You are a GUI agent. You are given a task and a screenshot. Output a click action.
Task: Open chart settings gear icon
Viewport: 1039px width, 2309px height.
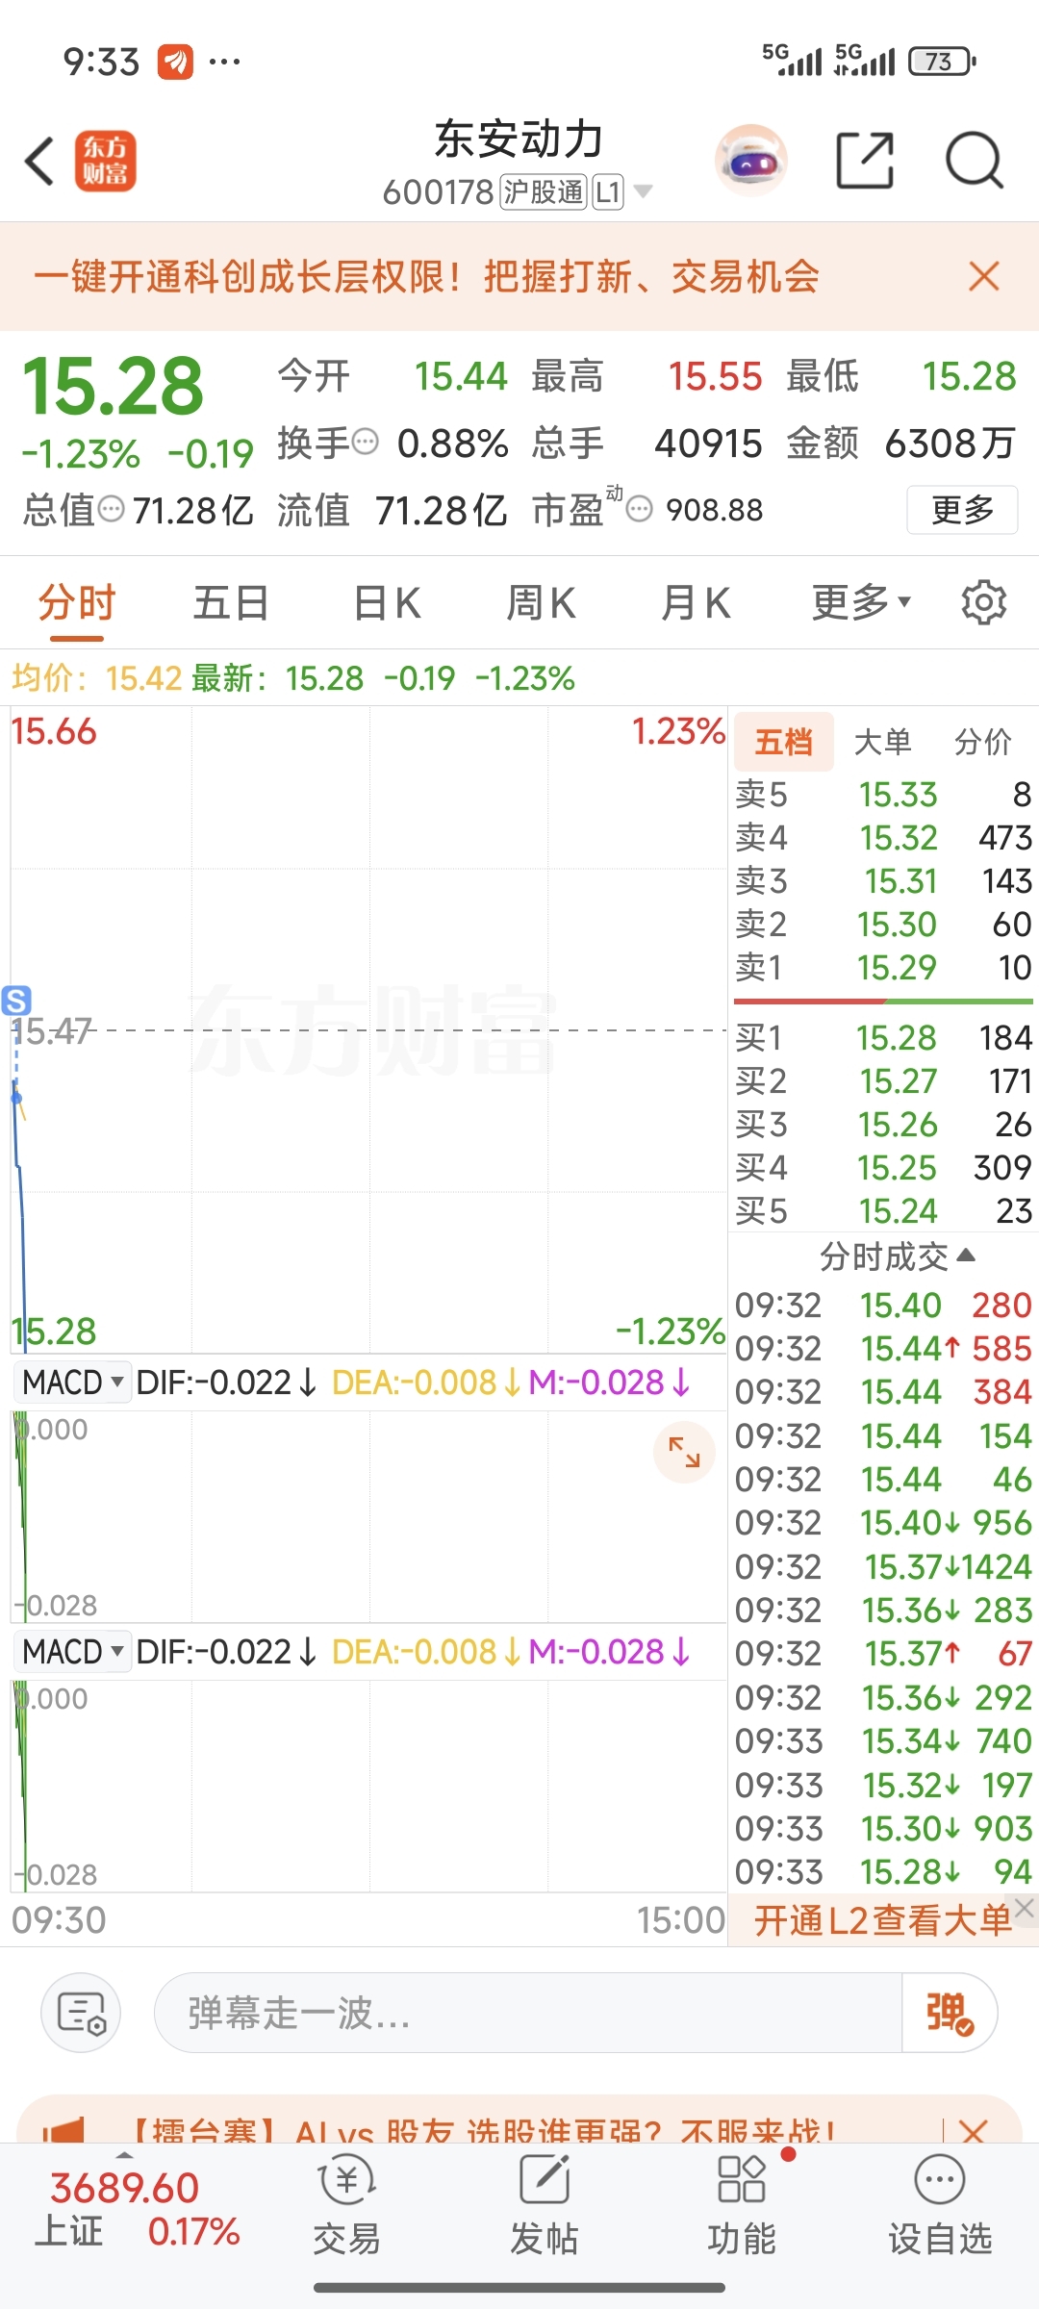point(983,603)
